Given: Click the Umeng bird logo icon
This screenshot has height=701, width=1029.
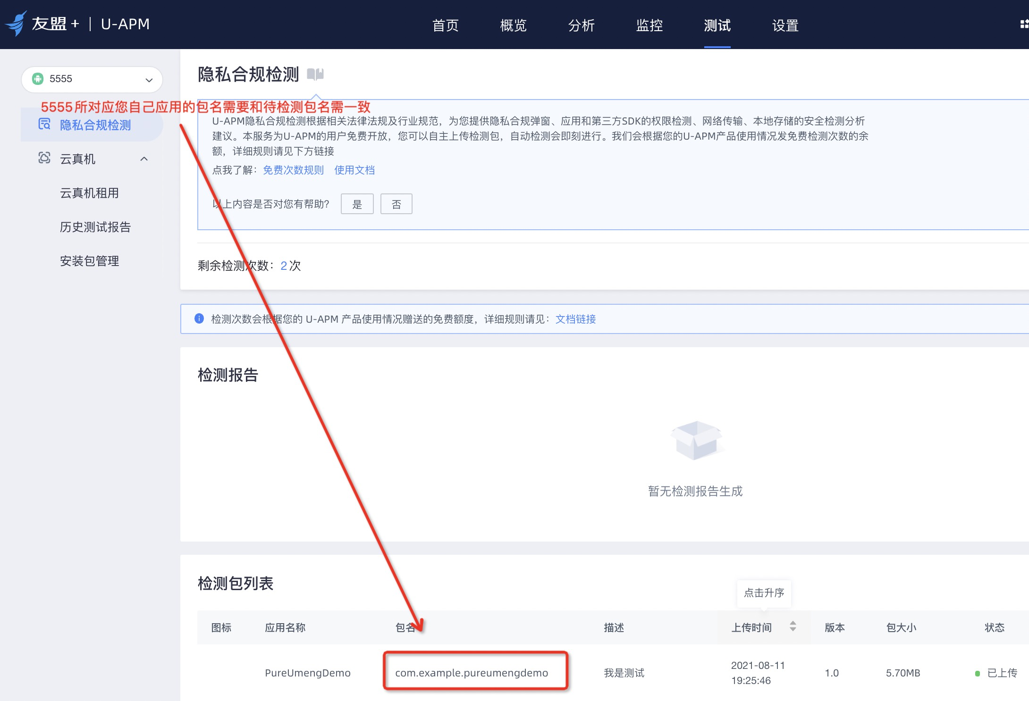Looking at the screenshot, I should click(x=17, y=24).
